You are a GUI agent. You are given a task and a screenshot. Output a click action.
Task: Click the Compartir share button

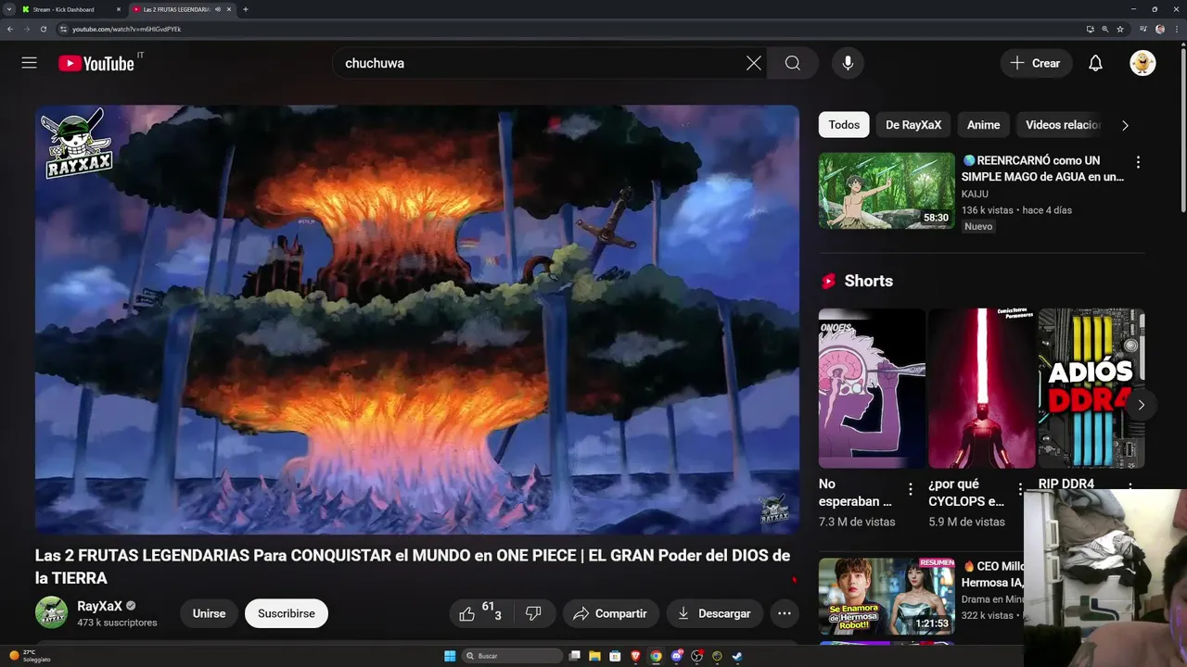pos(611,613)
